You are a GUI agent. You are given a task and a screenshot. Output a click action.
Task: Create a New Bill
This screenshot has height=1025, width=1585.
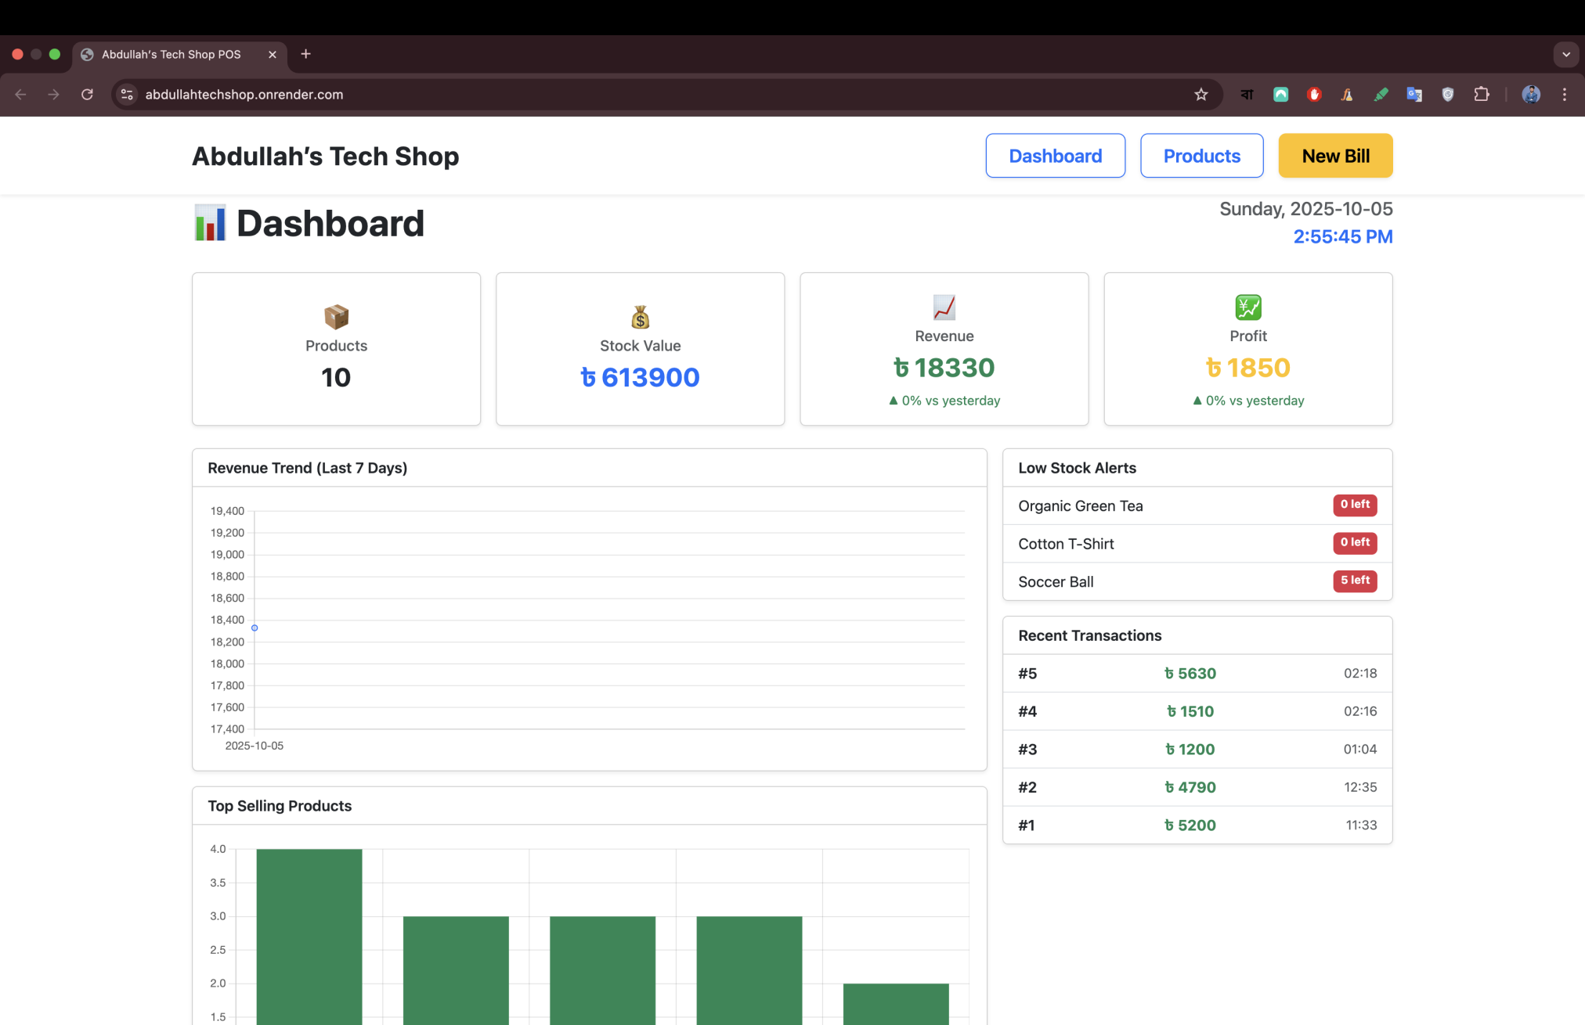click(1335, 156)
